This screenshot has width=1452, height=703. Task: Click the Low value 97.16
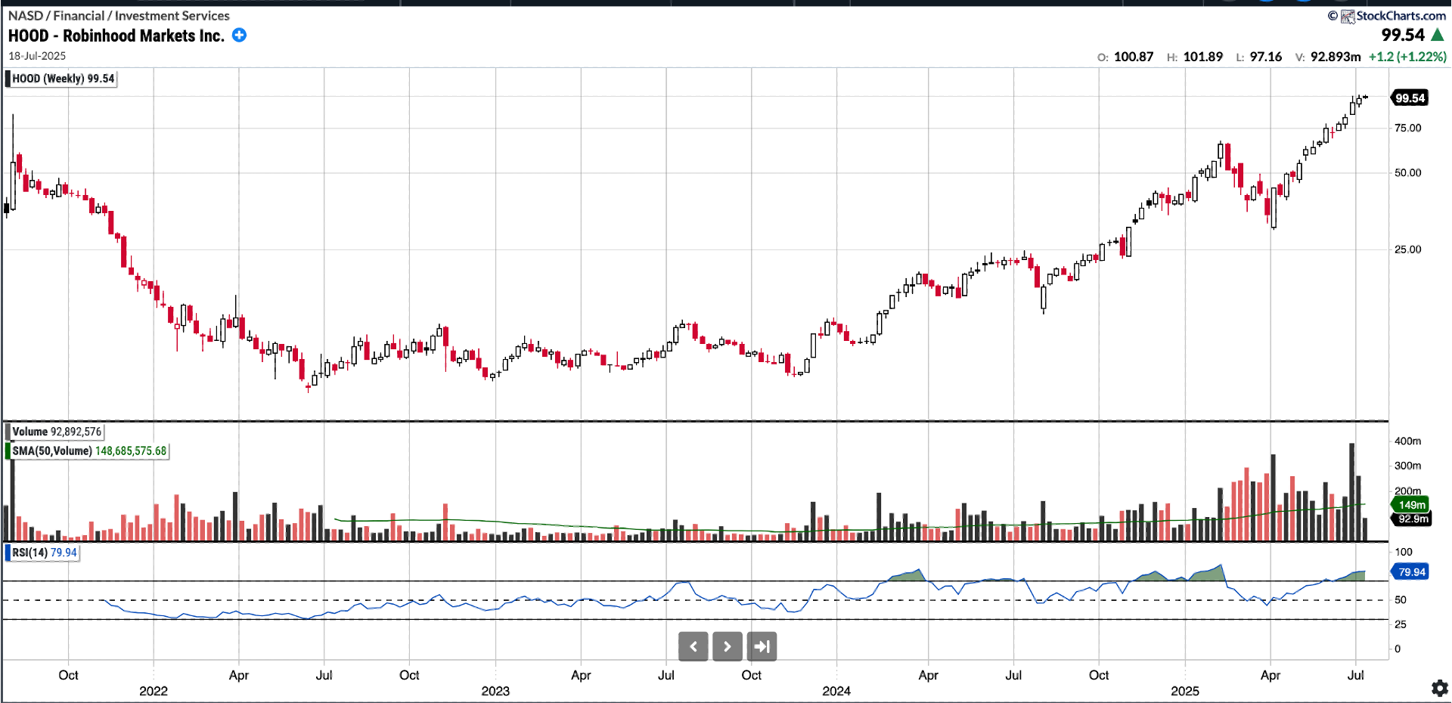click(1266, 57)
